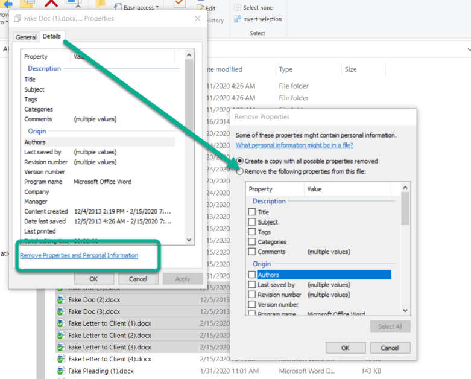Check the Version number checkbox
Screen dimensions: 471x379
[252, 304]
